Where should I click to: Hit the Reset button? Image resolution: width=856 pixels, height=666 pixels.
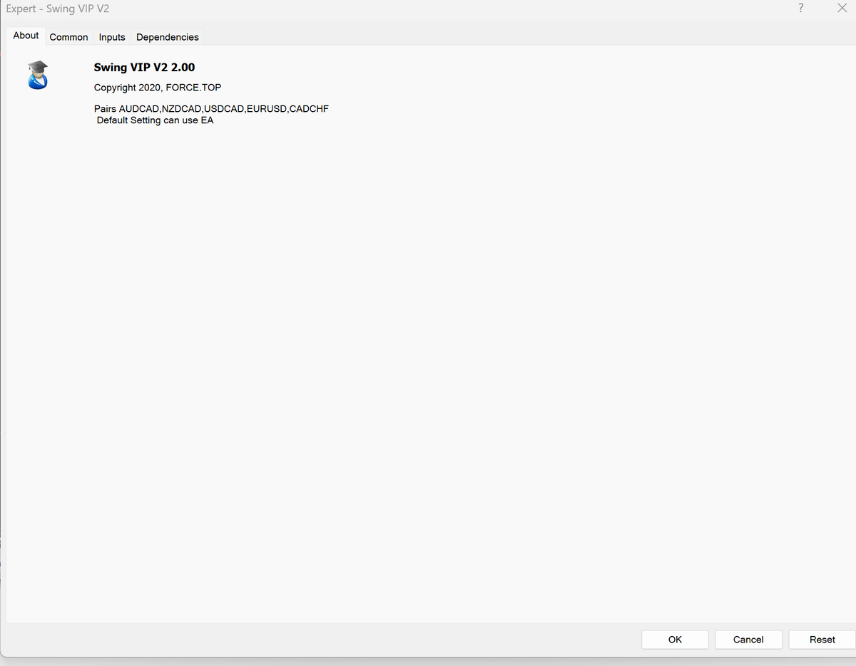click(822, 640)
